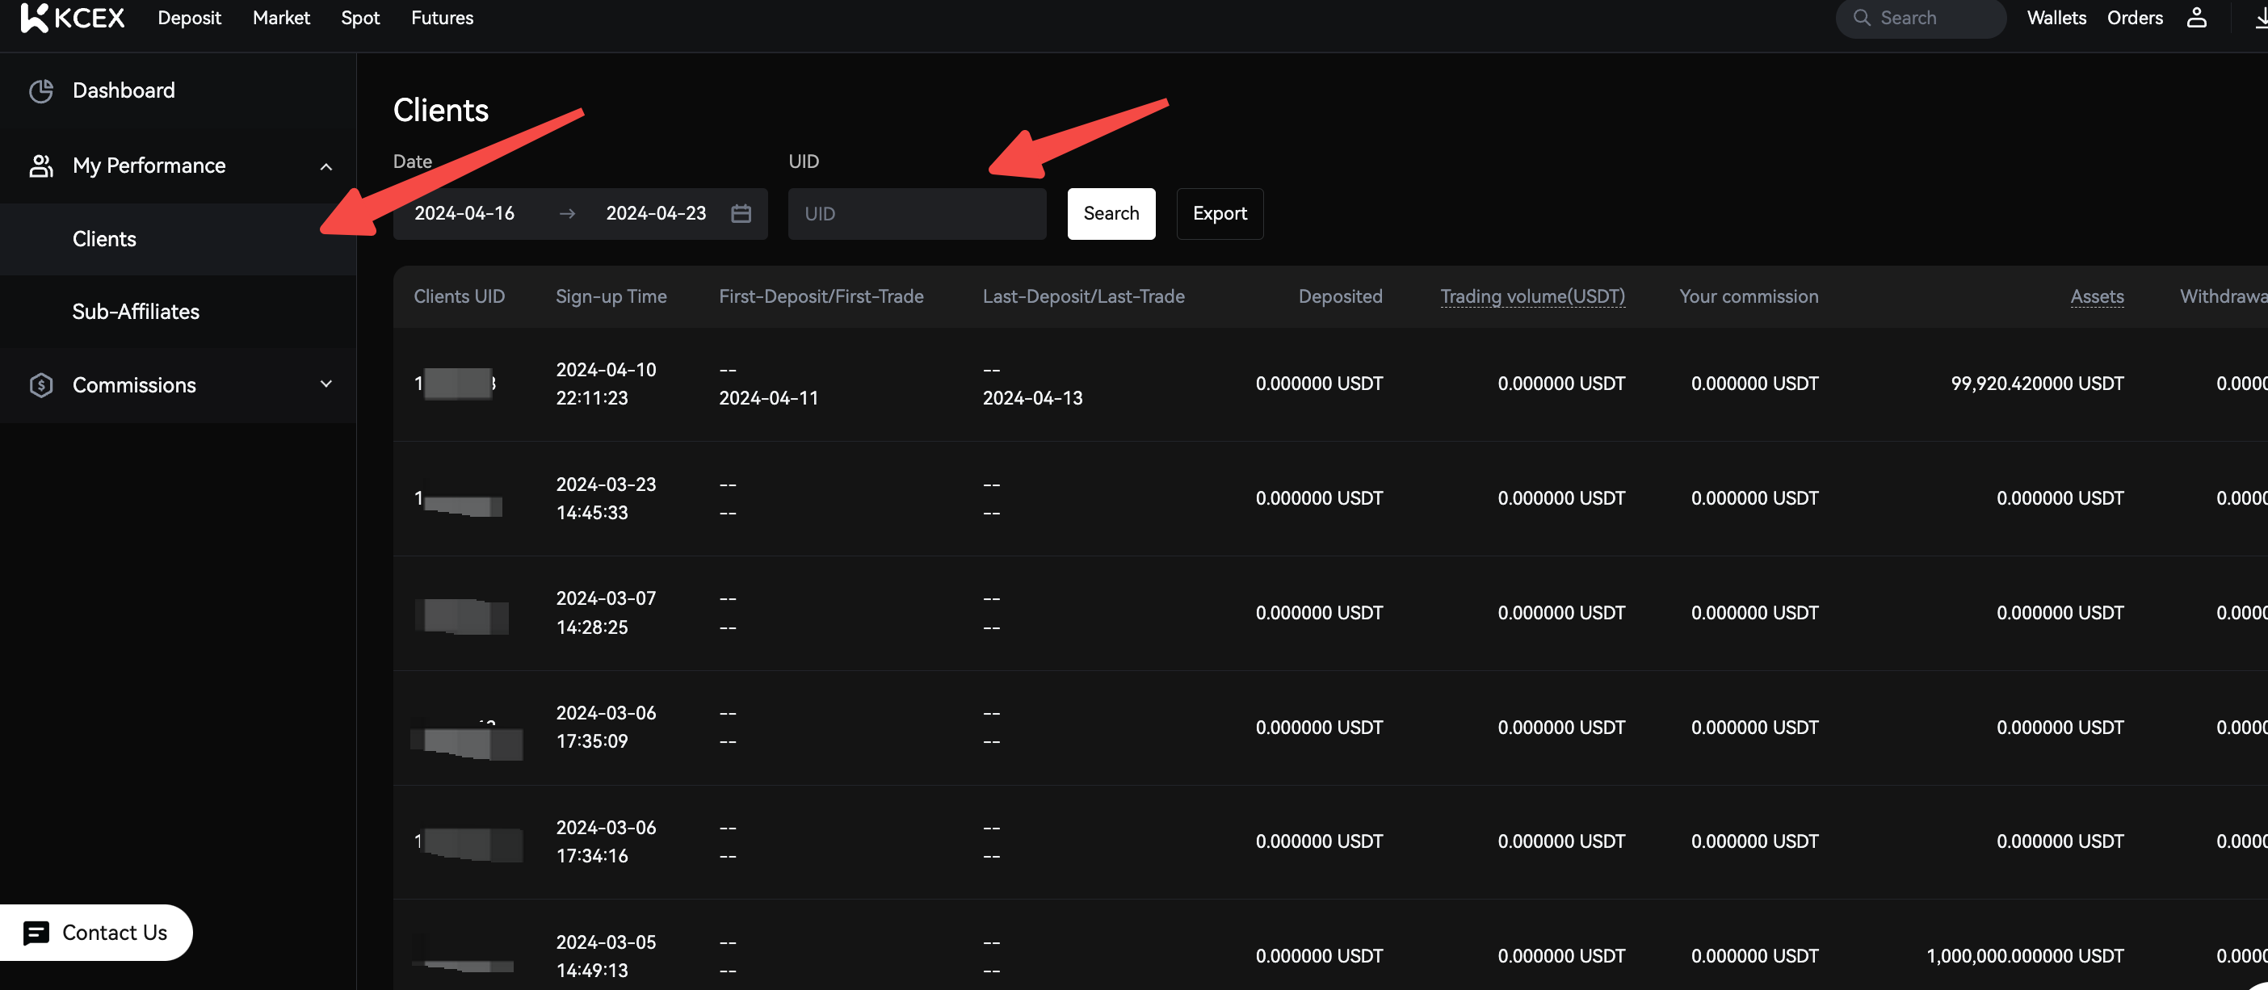Click the Commissions dollar shield icon
The width and height of the screenshot is (2268, 990).
[x=40, y=384]
